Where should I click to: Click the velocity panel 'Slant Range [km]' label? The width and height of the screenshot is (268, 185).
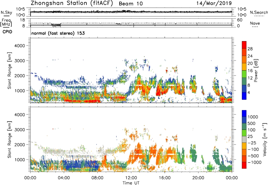tap(9, 139)
